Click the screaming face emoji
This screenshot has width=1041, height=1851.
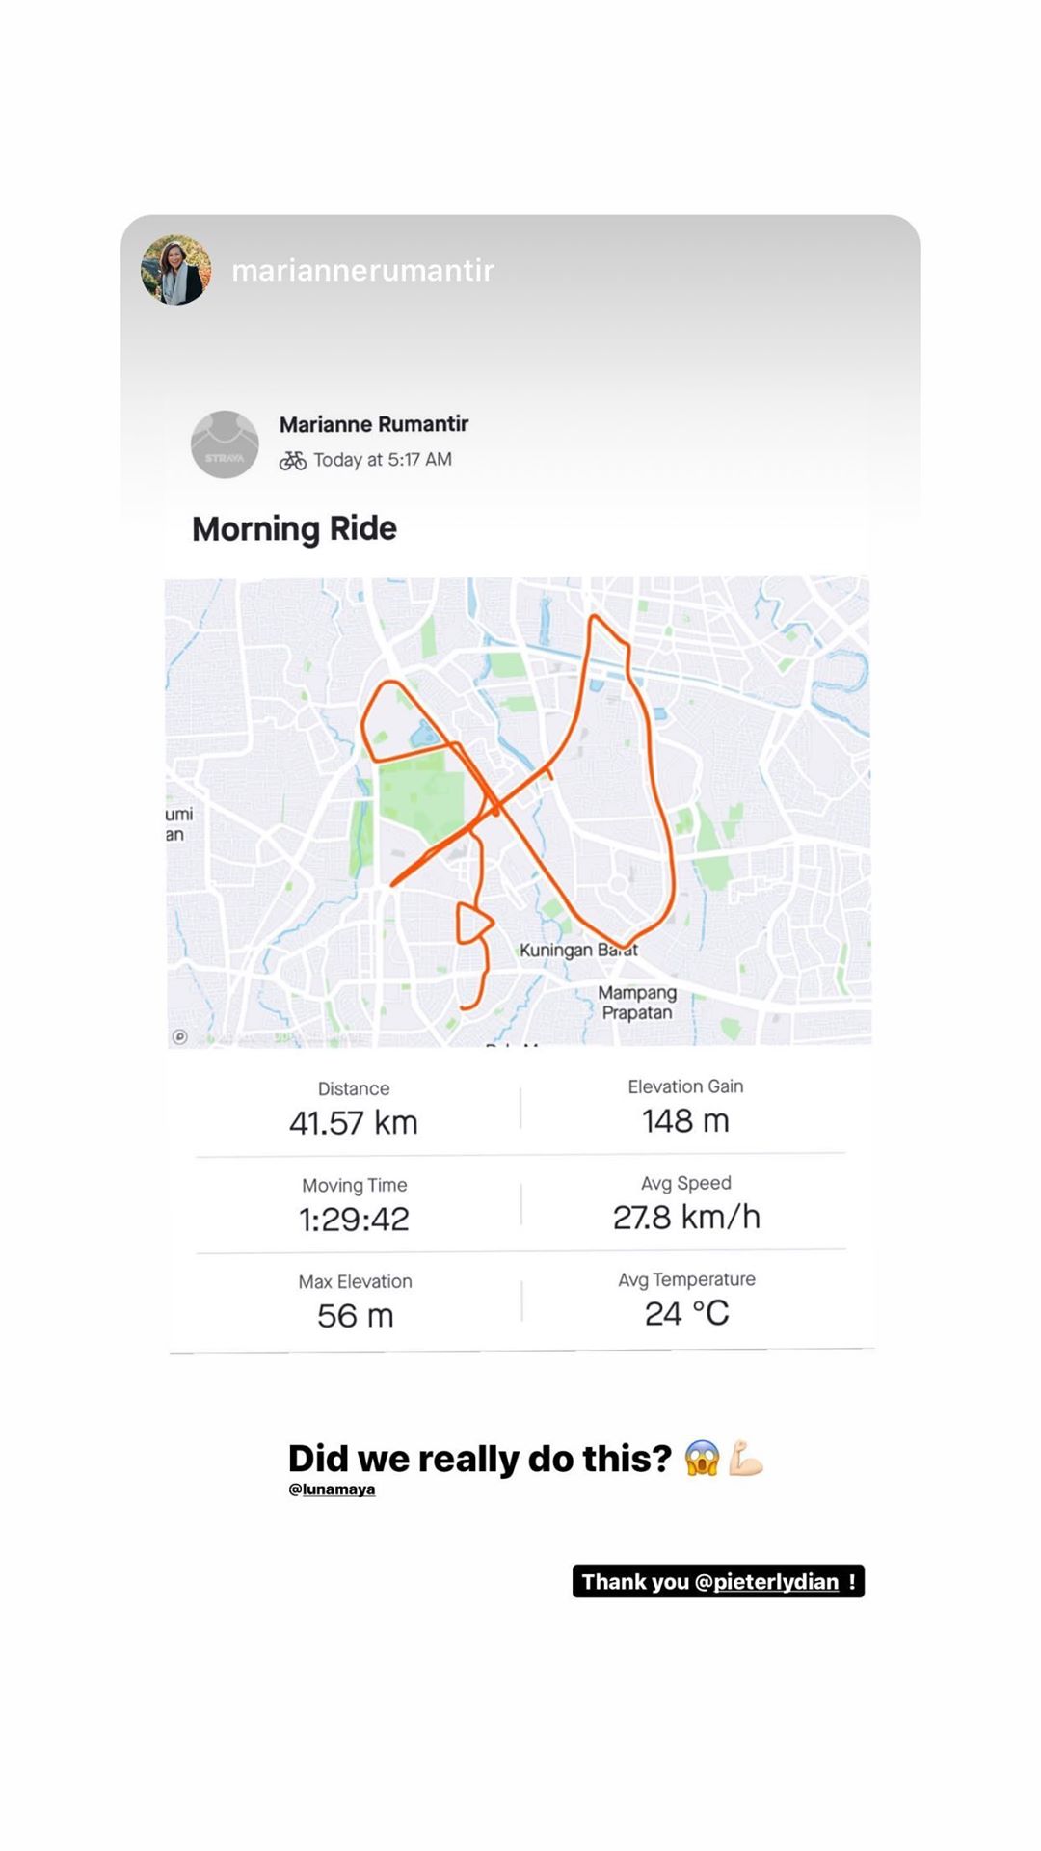tap(702, 1458)
